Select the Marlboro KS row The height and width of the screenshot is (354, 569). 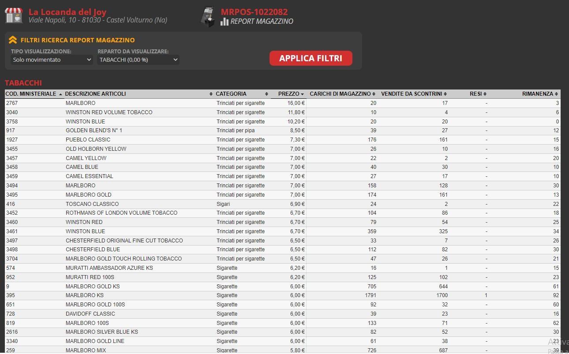coord(282,295)
